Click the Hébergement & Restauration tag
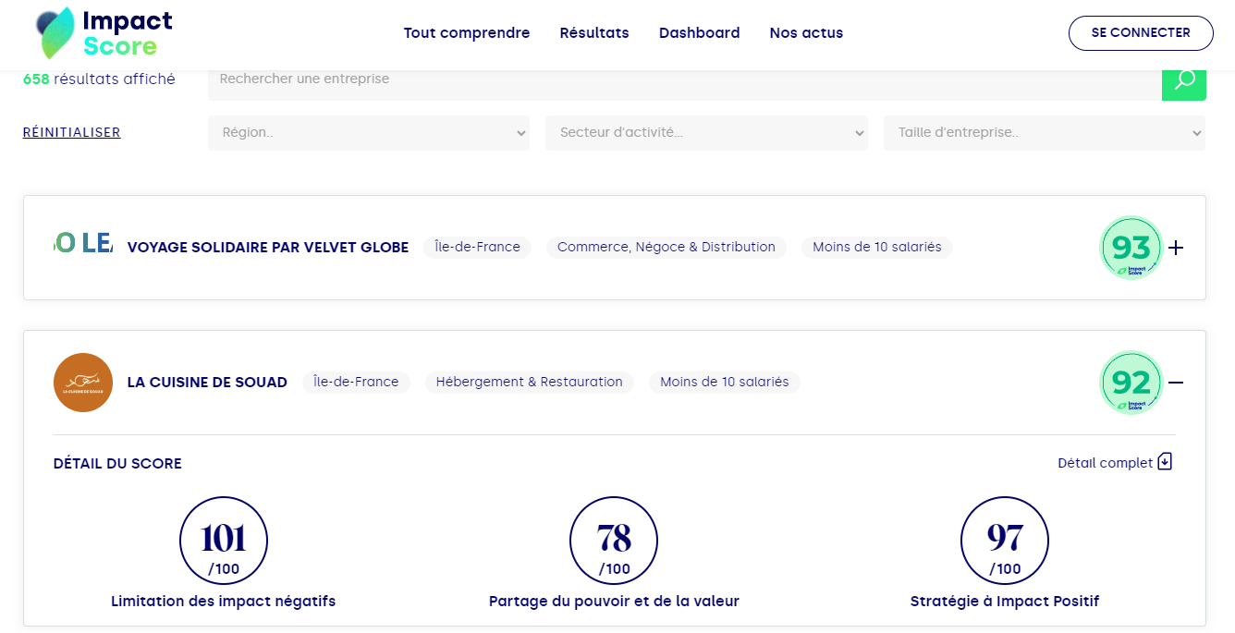 [x=530, y=383]
